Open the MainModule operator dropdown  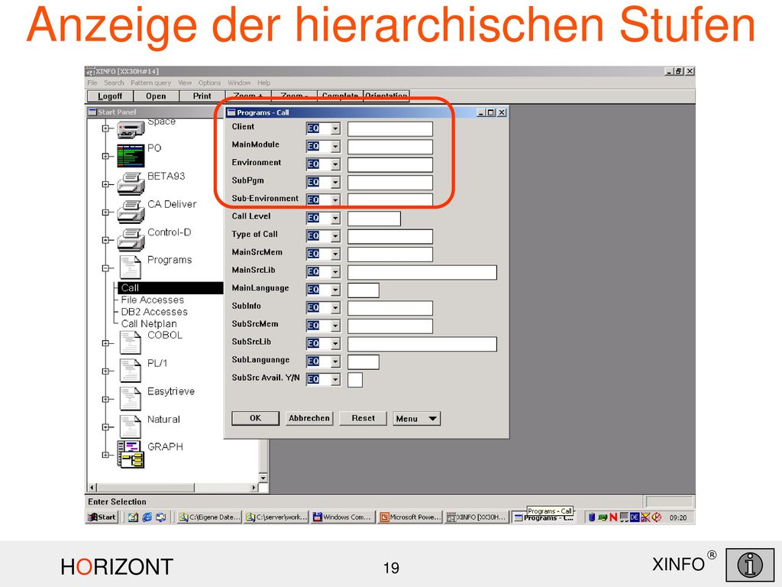coord(335,147)
